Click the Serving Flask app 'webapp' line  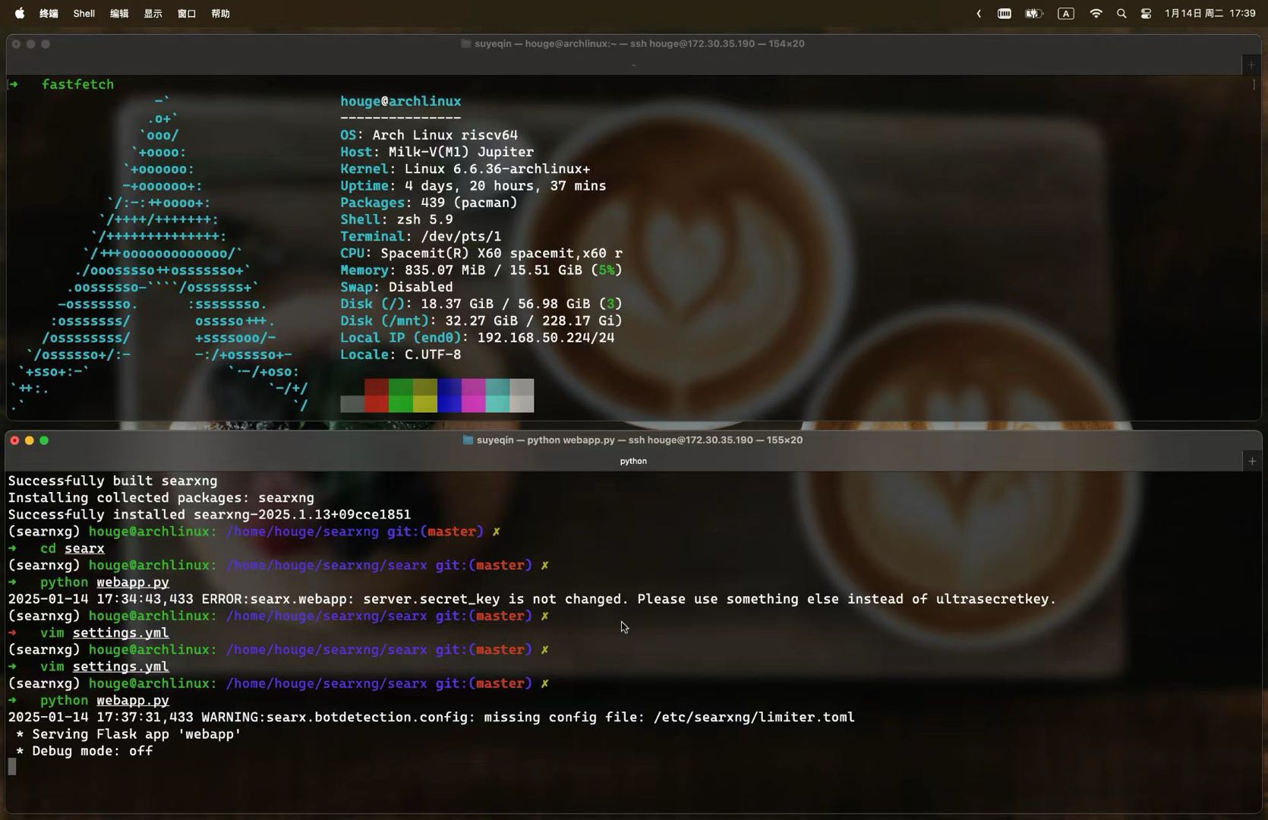(128, 734)
